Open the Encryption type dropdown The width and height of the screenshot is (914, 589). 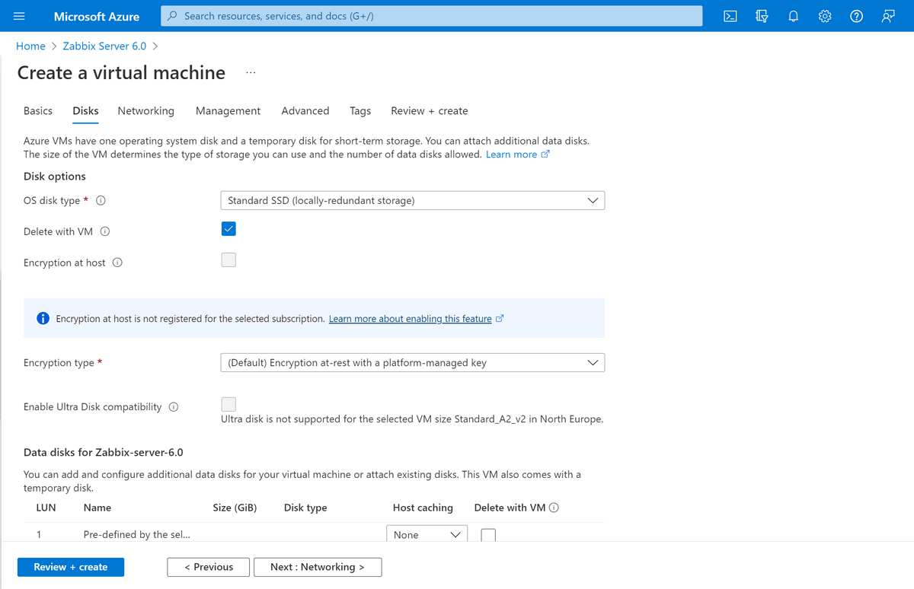(412, 363)
